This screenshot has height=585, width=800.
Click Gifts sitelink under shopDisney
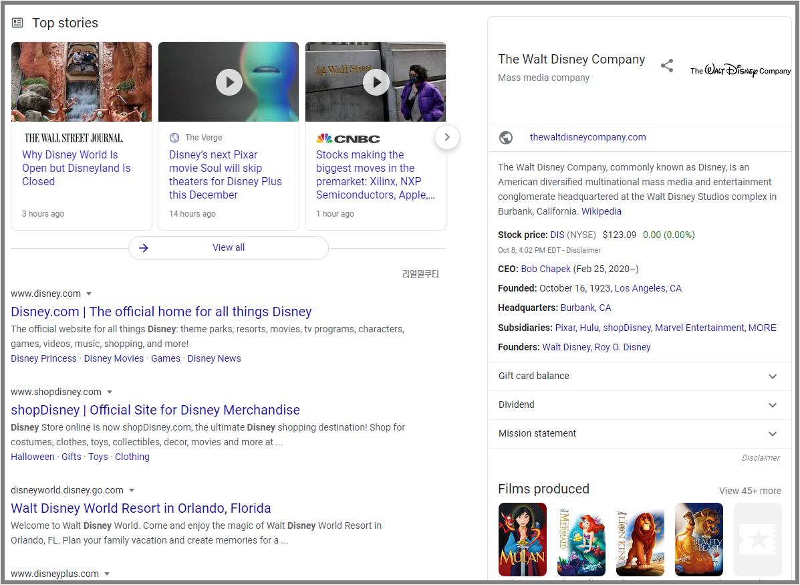point(72,457)
